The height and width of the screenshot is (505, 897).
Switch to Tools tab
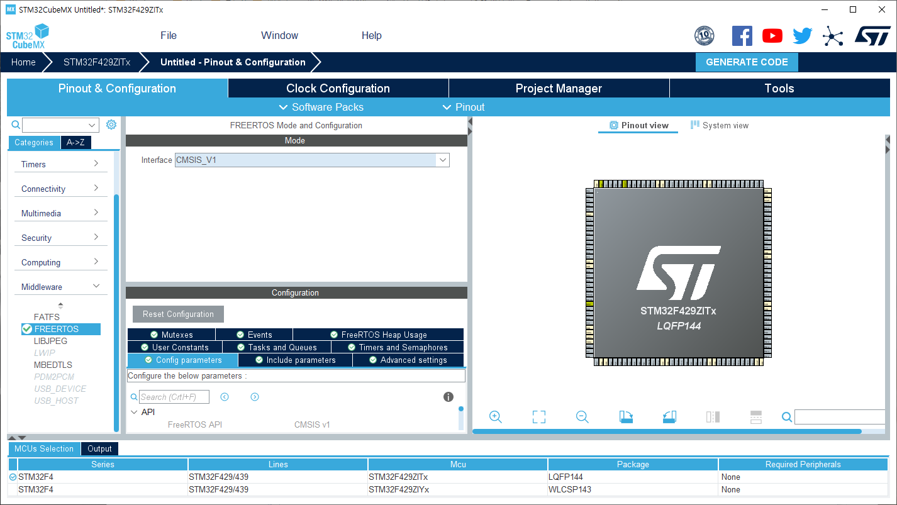(x=779, y=88)
